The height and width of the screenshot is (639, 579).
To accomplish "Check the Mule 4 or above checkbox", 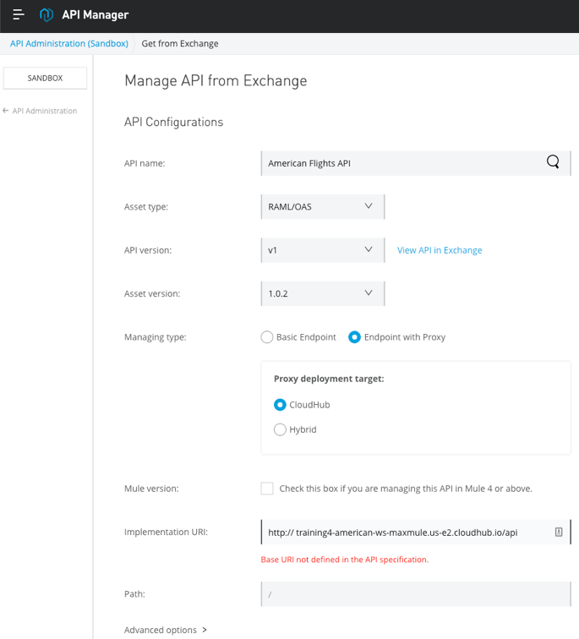I will [x=267, y=489].
